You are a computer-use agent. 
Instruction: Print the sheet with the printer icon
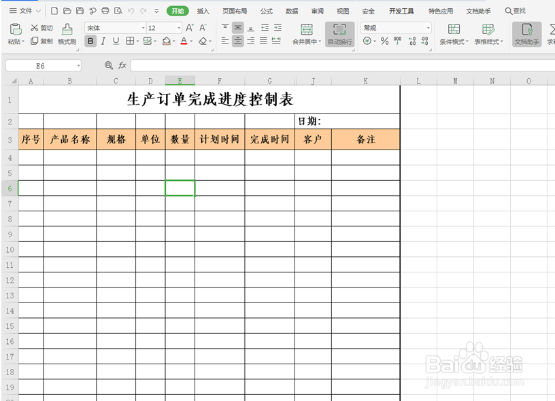pyautogui.click(x=105, y=11)
